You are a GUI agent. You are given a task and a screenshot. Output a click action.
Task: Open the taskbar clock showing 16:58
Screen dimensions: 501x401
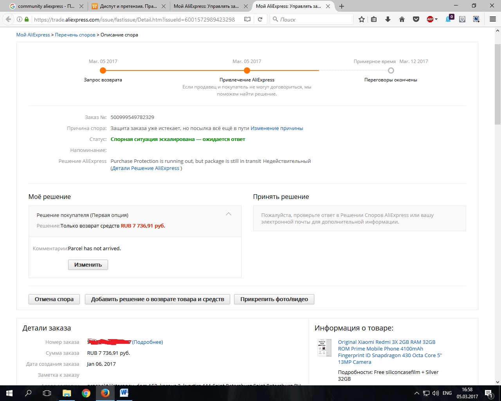point(467,393)
